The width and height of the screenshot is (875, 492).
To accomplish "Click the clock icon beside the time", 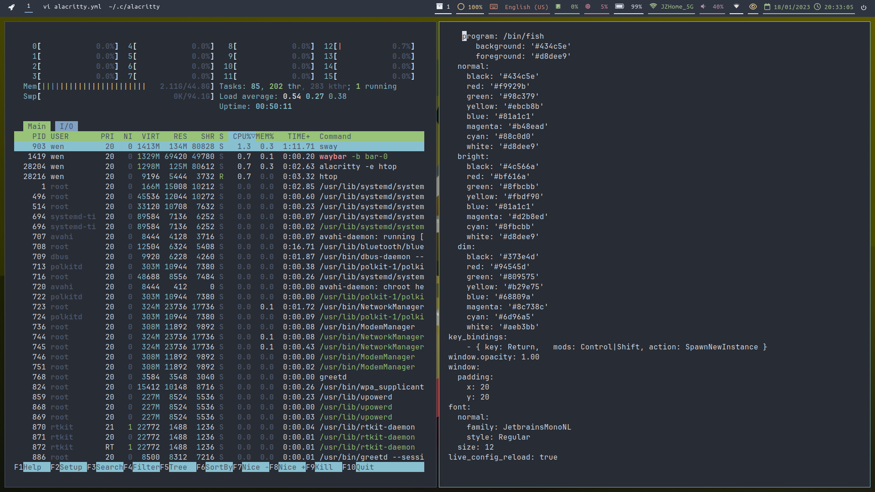I will pyautogui.click(x=817, y=7).
